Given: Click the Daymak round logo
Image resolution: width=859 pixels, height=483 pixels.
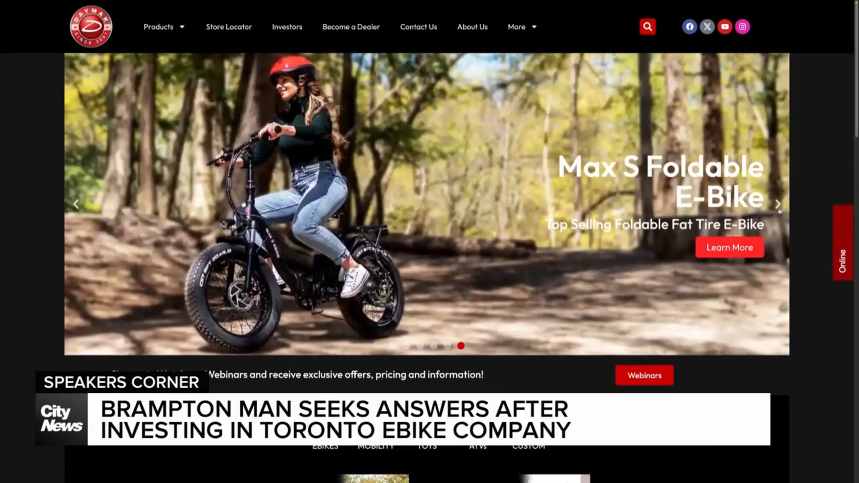Looking at the screenshot, I should 91,26.
